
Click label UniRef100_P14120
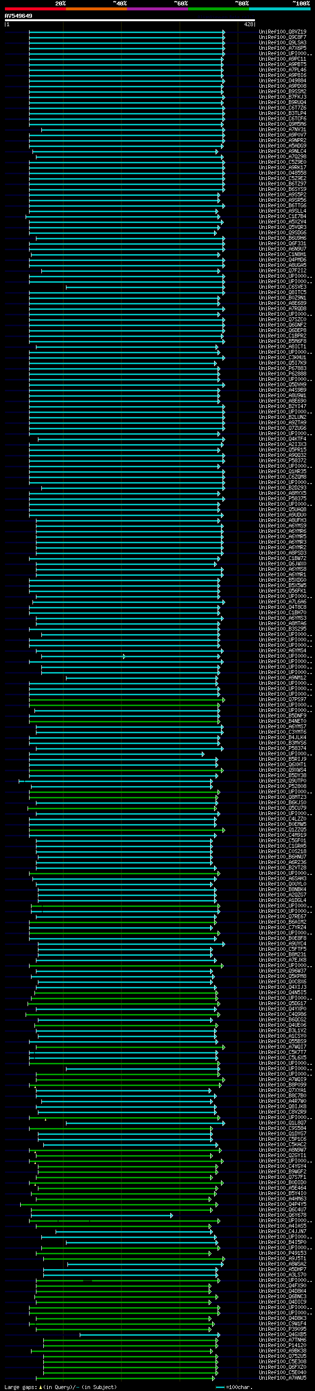283,1346
